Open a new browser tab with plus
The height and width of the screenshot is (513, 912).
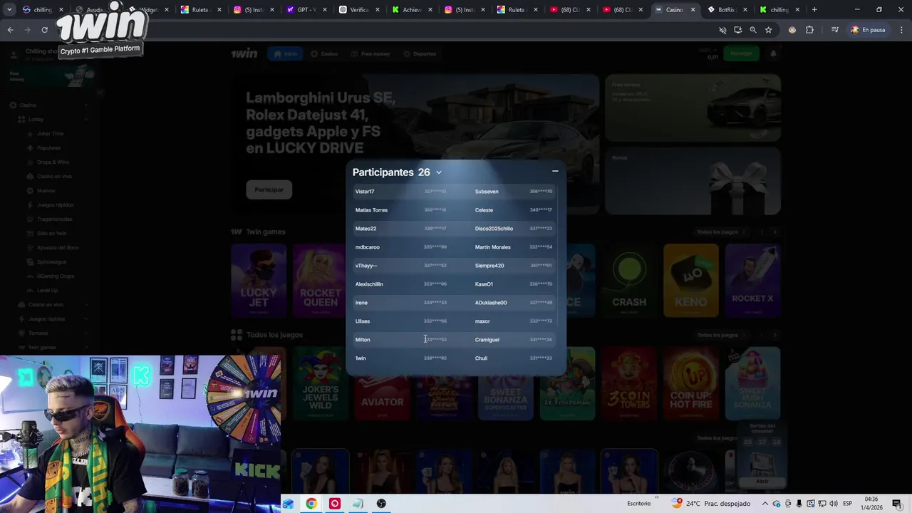coord(814,10)
